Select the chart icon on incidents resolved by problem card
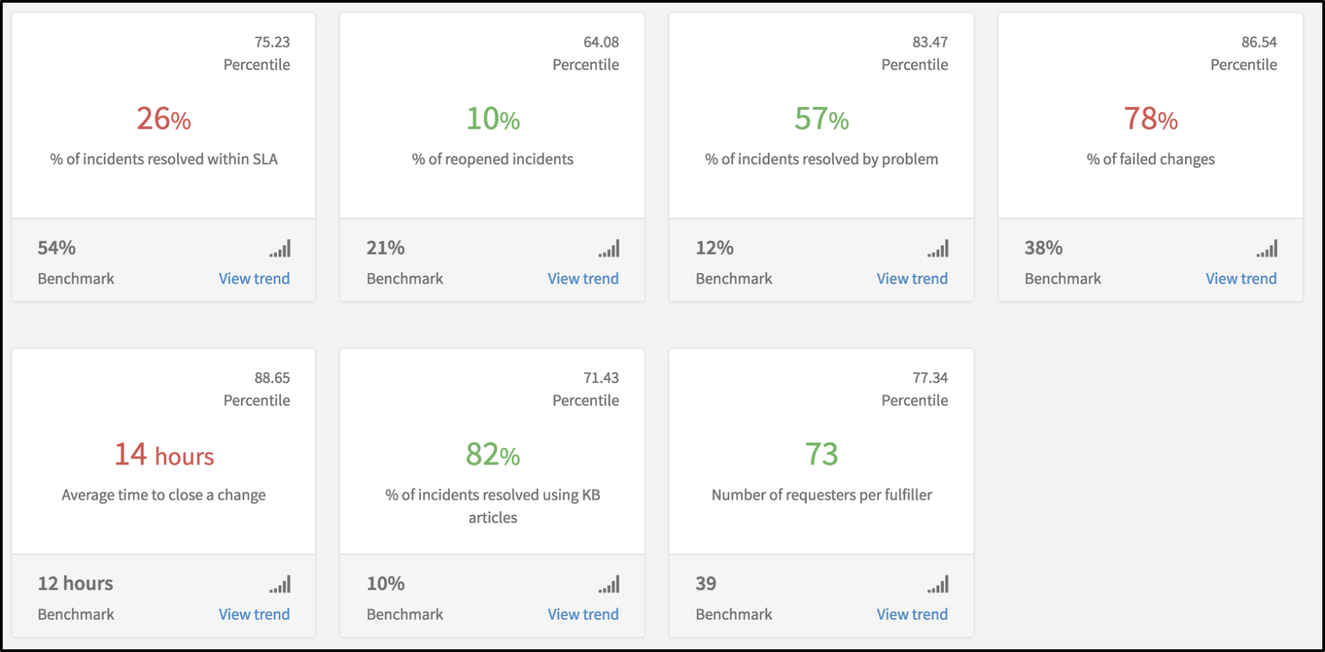 click(939, 248)
